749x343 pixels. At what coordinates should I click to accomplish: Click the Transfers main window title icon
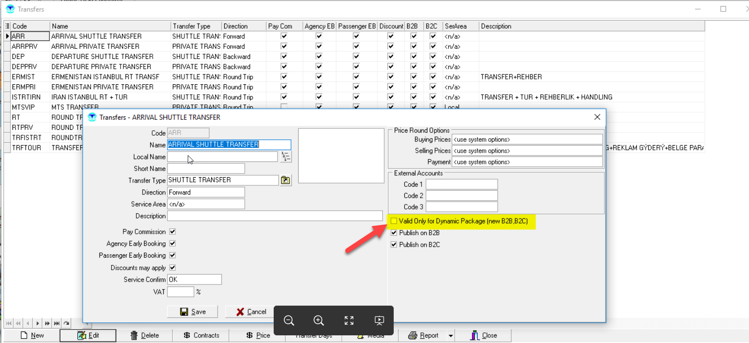tap(10, 9)
